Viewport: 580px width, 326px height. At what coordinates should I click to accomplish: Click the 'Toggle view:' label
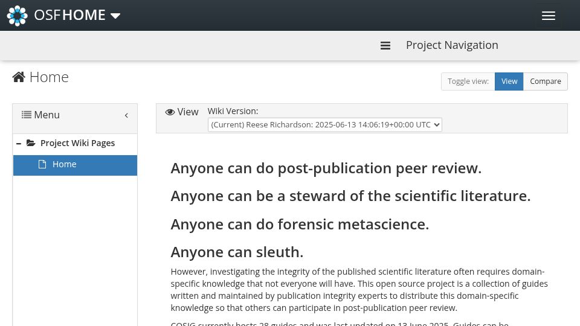(468, 81)
